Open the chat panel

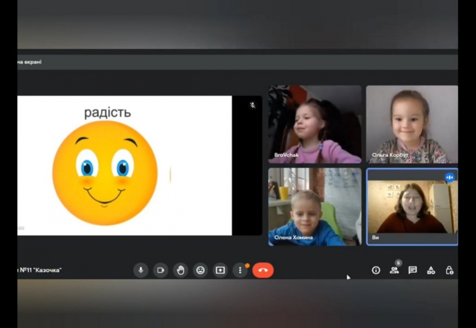(413, 270)
